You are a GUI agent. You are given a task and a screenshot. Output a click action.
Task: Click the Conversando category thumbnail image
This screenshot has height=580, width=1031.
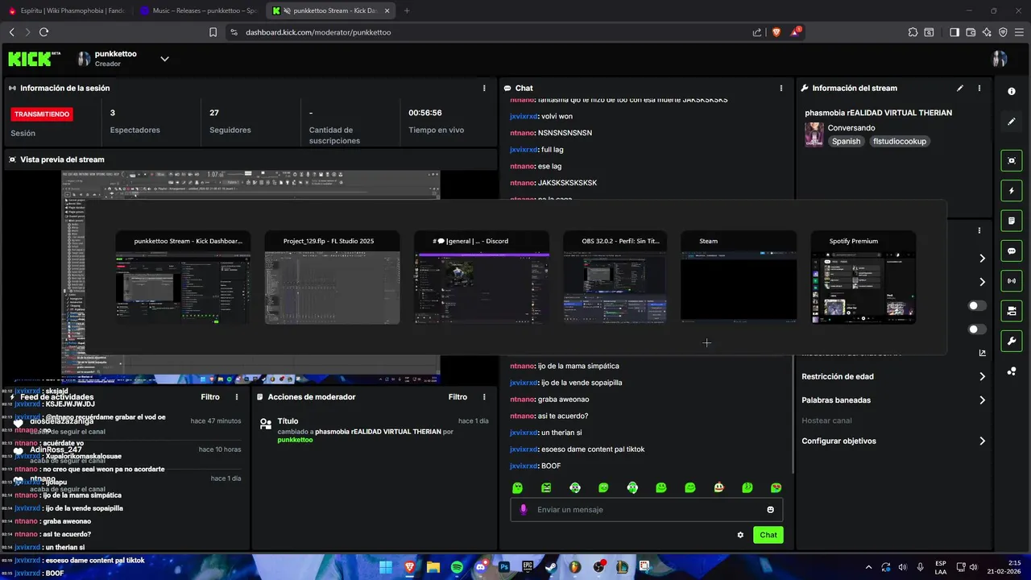(814, 135)
